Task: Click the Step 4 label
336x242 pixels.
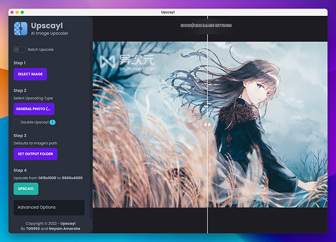Action: coord(20,170)
